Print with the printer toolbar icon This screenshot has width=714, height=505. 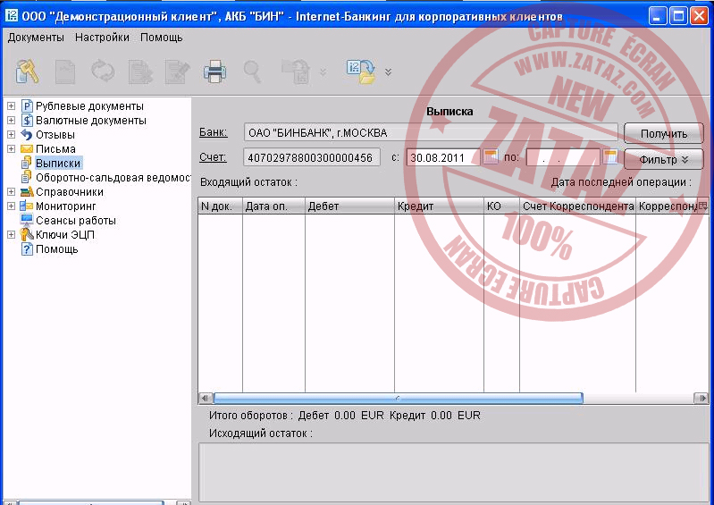(214, 72)
